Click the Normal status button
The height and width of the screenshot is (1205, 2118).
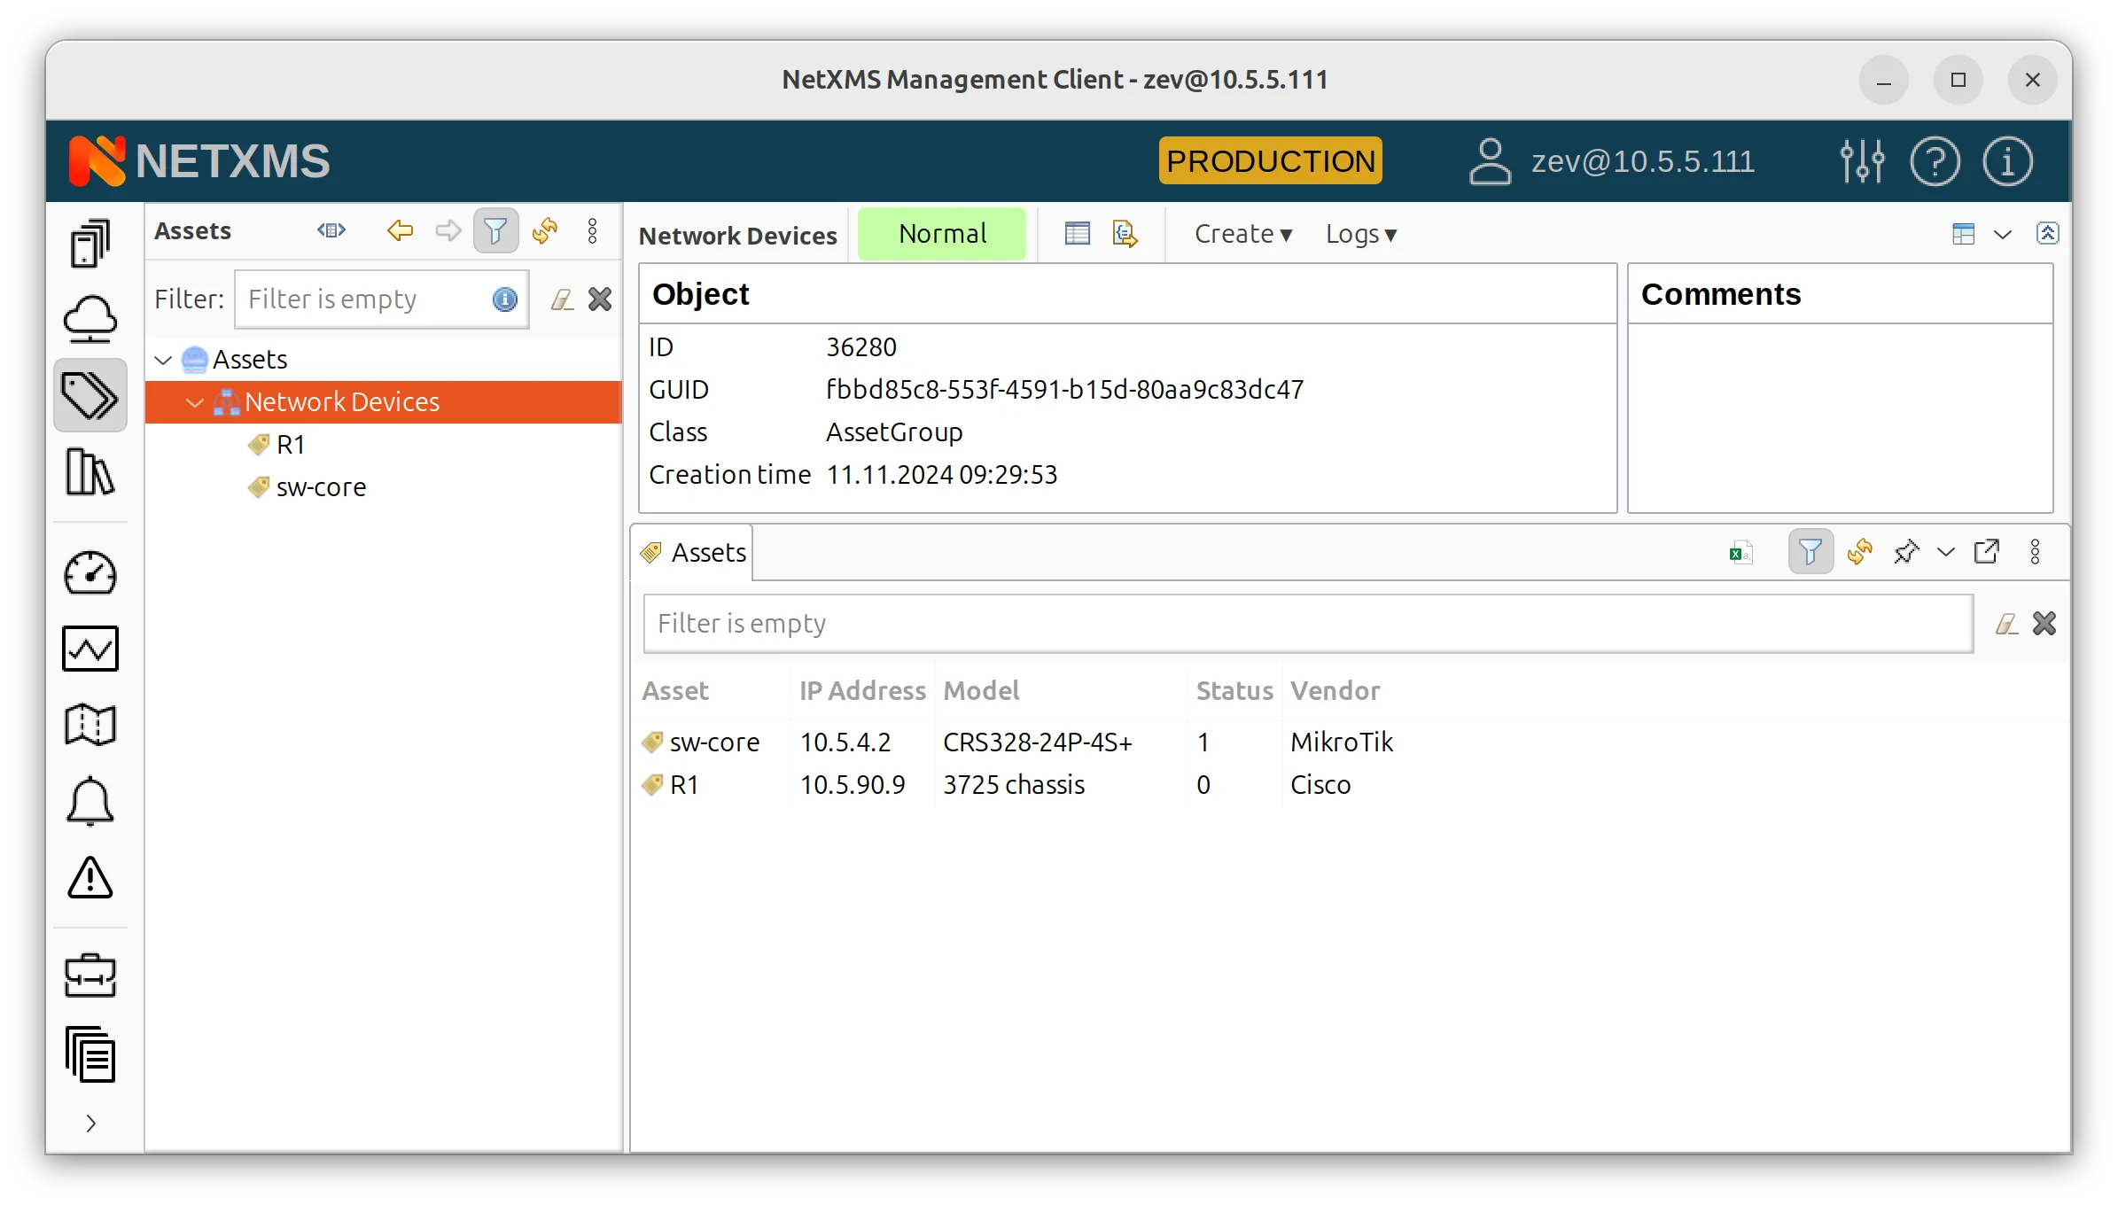click(942, 233)
